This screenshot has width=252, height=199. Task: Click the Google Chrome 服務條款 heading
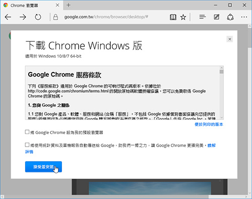[65, 75]
